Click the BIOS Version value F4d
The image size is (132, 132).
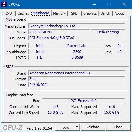77,79
